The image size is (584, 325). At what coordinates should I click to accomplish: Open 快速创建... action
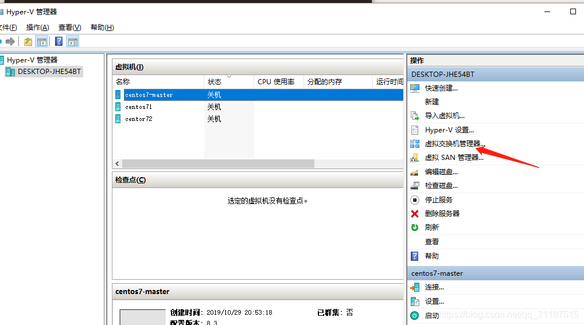click(441, 88)
